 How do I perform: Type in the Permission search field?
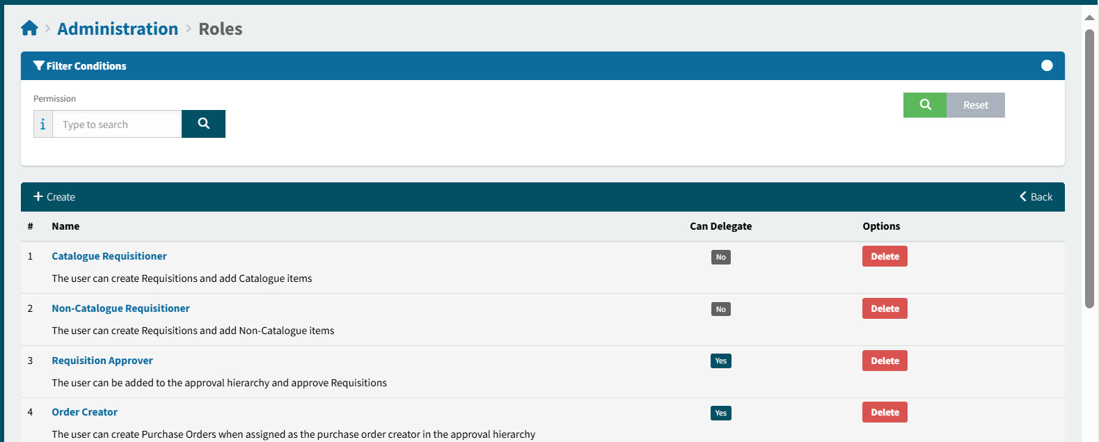(117, 125)
